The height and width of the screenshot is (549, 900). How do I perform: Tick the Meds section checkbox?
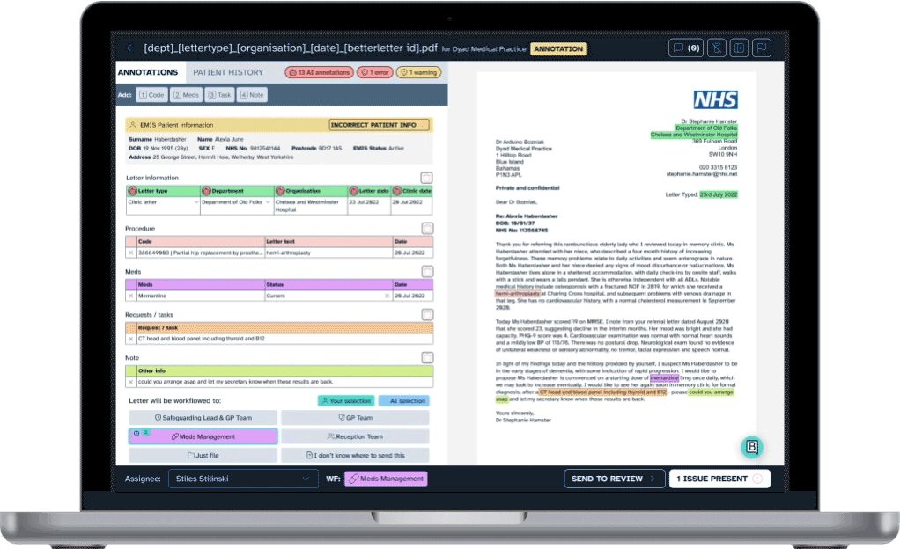pos(426,272)
